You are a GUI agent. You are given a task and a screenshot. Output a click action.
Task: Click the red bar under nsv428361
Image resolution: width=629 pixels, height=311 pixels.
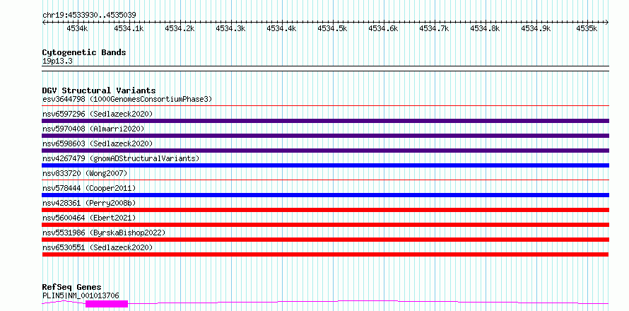[325, 210]
